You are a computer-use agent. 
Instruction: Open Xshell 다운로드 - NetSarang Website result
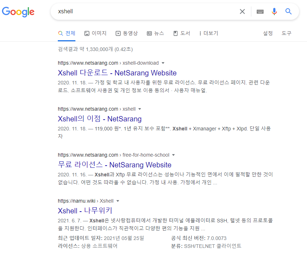(117, 73)
